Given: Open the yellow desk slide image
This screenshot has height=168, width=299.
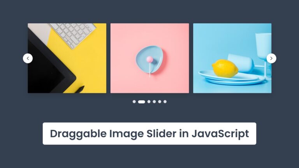Looking at the screenshot, I should coord(67,58).
